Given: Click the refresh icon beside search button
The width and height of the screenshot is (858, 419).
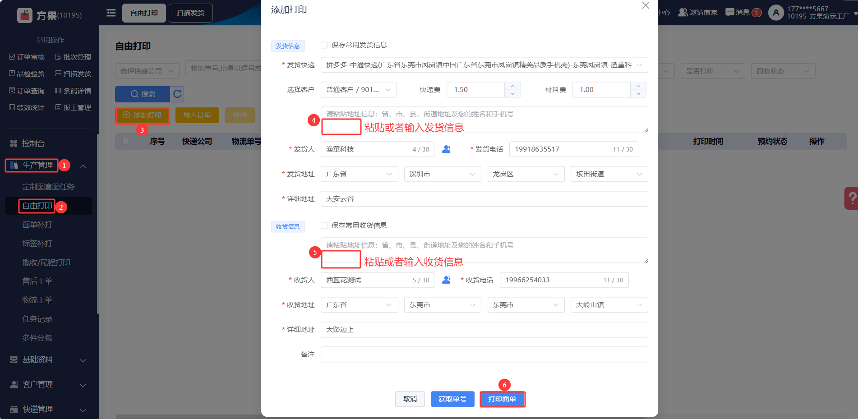Looking at the screenshot, I should click(177, 94).
